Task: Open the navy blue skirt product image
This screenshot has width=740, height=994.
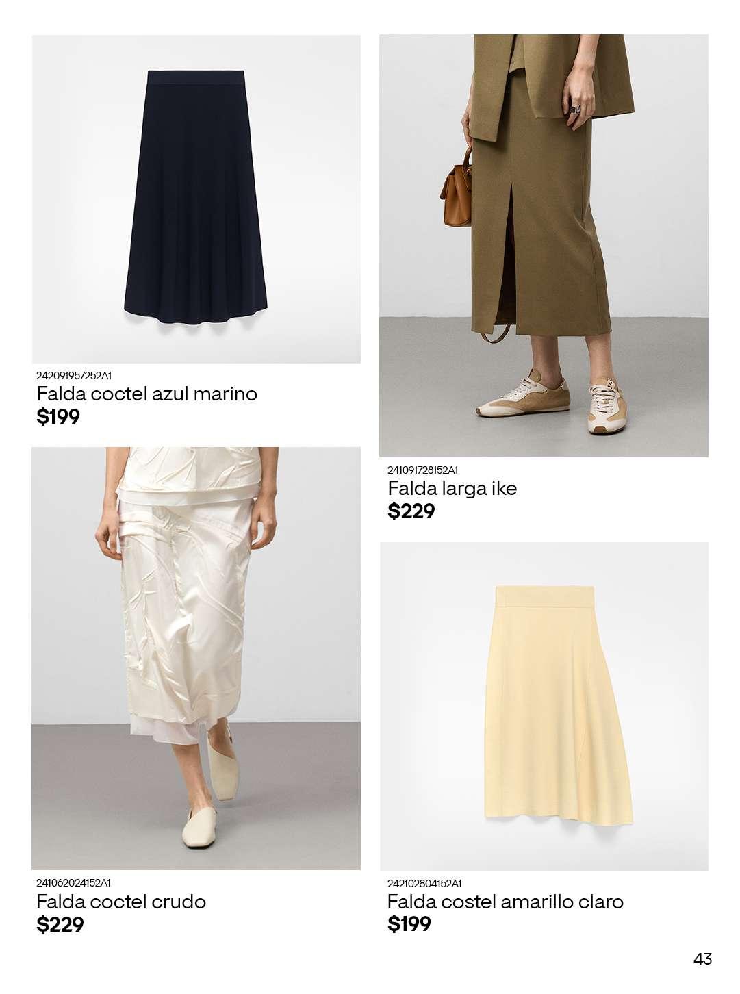Action: tap(196, 199)
